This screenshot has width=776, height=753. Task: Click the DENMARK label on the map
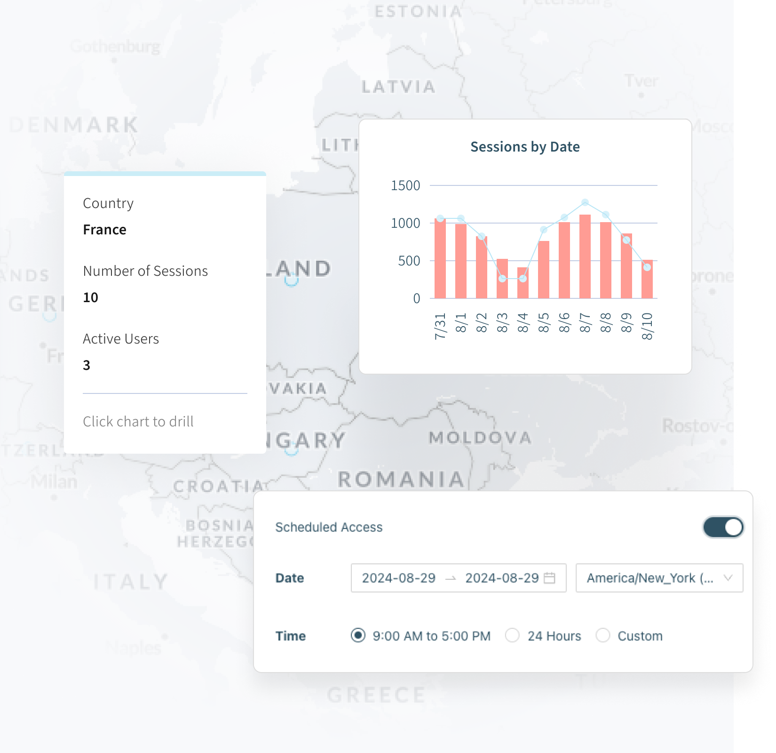point(74,125)
